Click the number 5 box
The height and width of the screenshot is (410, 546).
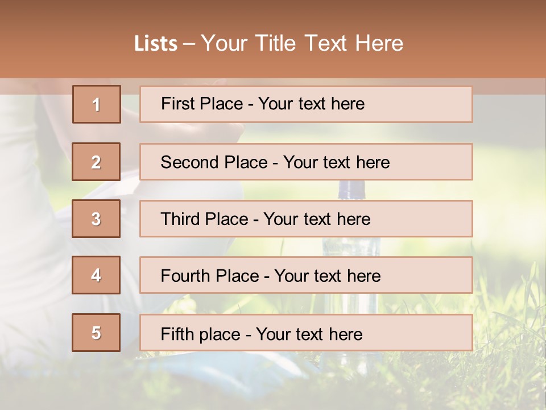[x=96, y=333]
